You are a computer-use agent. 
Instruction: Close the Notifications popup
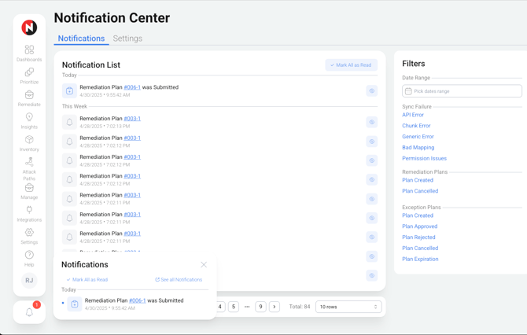coord(204,265)
